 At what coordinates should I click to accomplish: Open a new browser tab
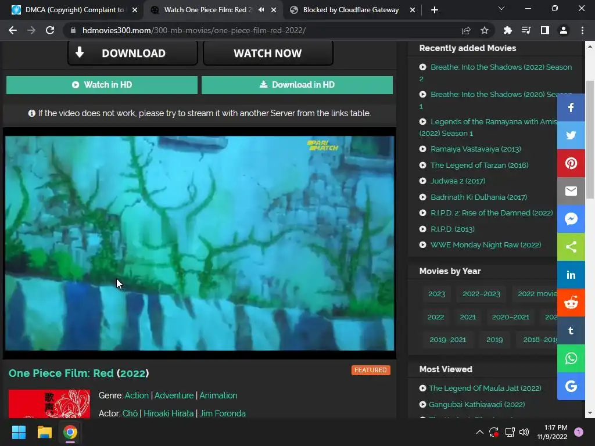coord(435,10)
